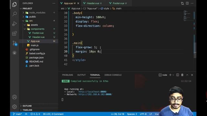Screen dimensions: 207x116
Task: Split the editor to the right
Action: pos(187,3)
